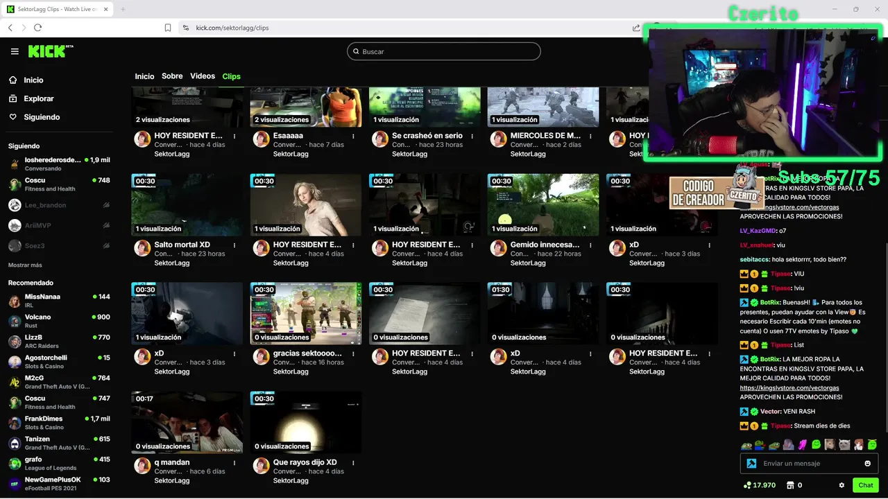Open Tanizen recommended channel
888x499 pixels.
coord(59,443)
